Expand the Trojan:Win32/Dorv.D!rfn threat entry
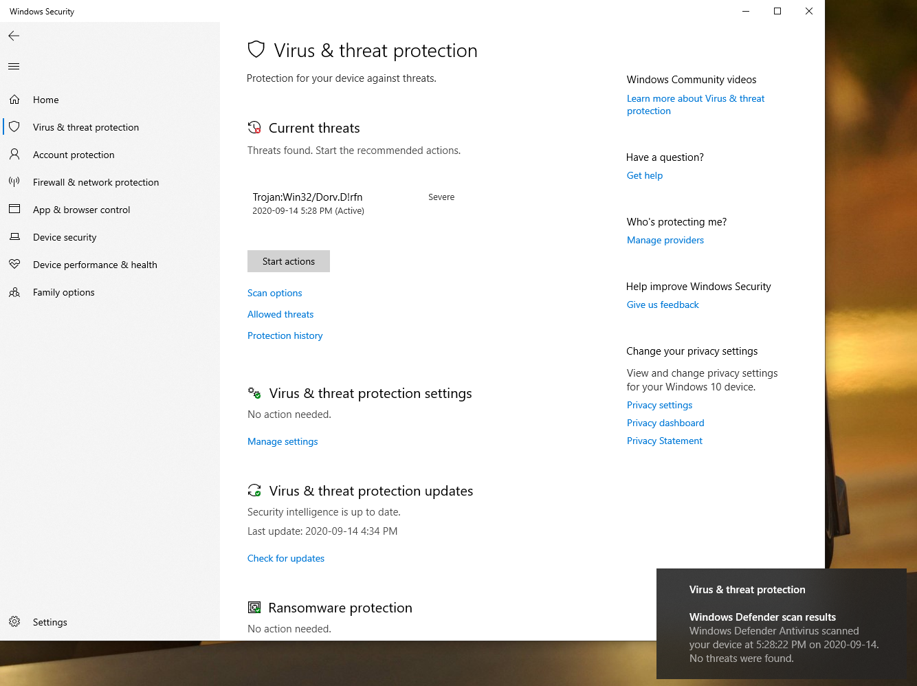This screenshot has width=917, height=686. click(354, 203)
